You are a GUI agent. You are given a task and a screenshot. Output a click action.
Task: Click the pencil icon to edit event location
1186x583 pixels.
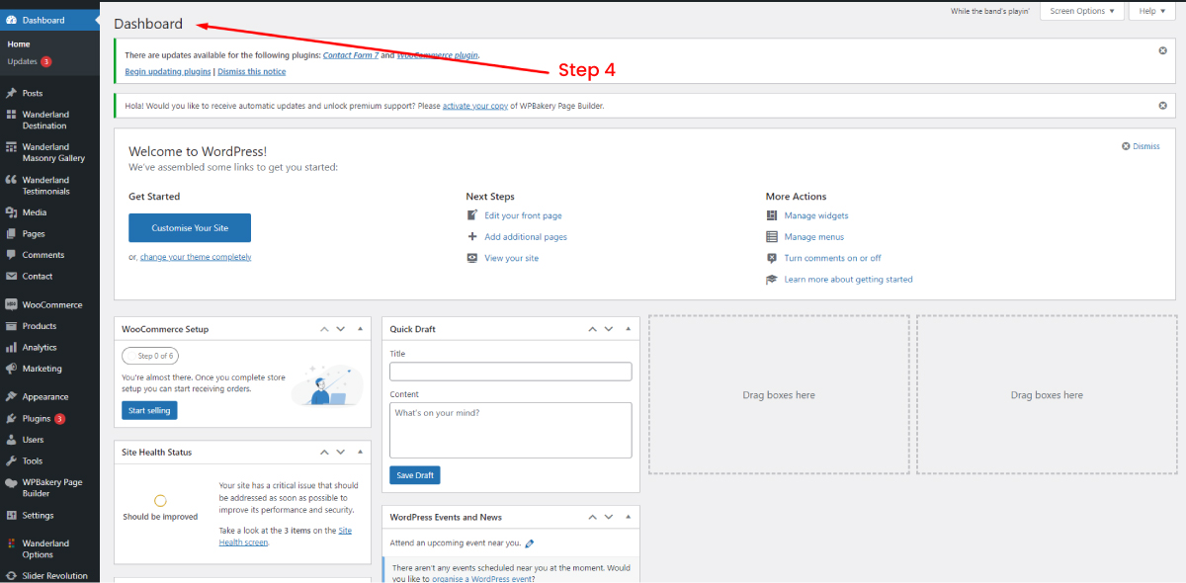pos(530,543)
